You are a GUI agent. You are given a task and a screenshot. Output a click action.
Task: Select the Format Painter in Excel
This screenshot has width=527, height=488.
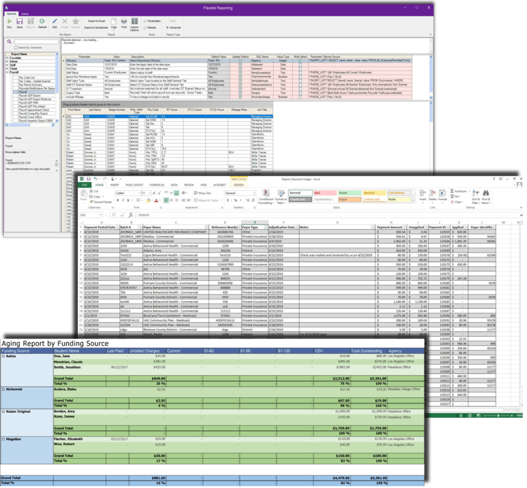click(101, 202)
